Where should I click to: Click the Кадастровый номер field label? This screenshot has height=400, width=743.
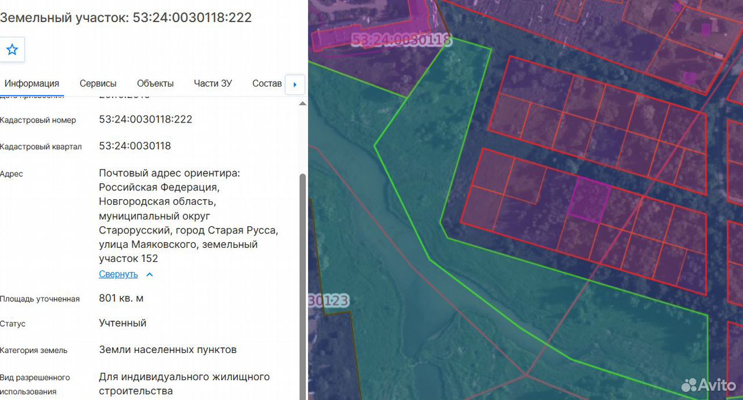(x=38, y=120)
